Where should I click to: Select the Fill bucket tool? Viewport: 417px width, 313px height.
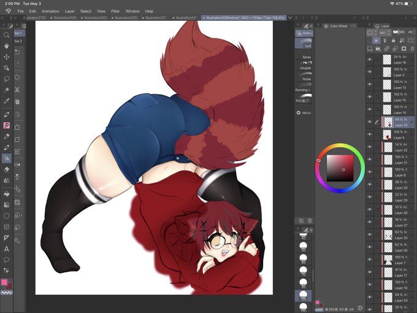[x=6, y=194]
